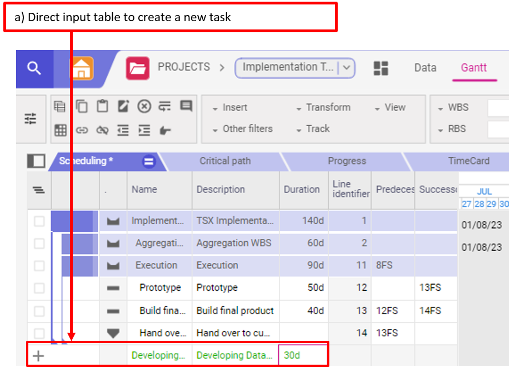Viewport: 511px width, 368px height.
Task: Expand the Insert dropdown menu
Action: click(x=230, y=108)
